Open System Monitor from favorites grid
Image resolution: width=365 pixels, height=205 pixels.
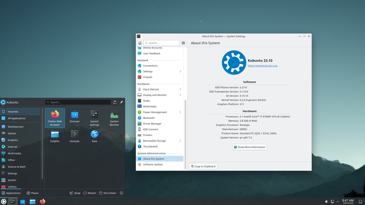click(x=114, y=118)
